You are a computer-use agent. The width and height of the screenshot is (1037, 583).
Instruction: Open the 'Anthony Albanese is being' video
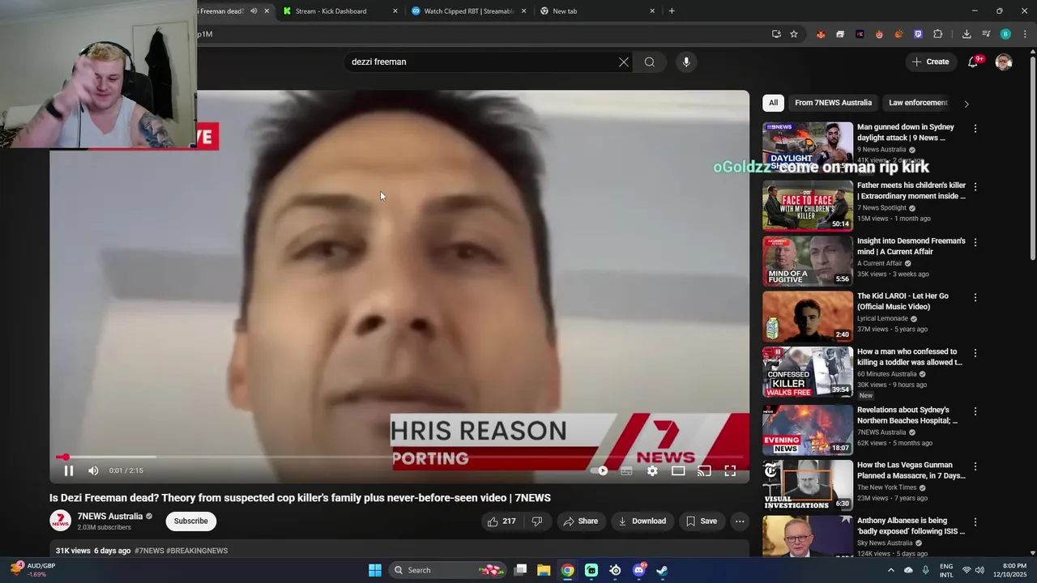808,535
